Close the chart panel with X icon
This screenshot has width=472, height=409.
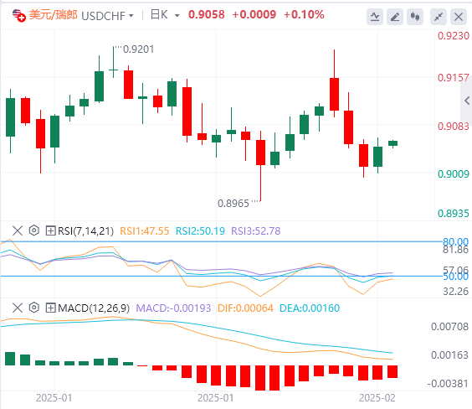(459, 17)
